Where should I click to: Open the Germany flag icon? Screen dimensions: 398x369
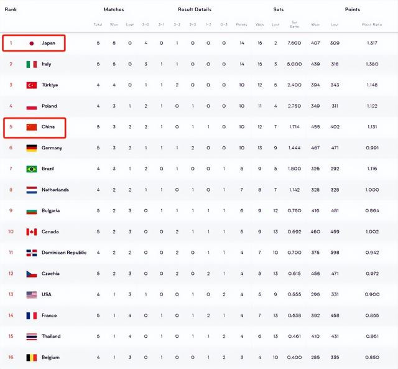click(32, 148)
